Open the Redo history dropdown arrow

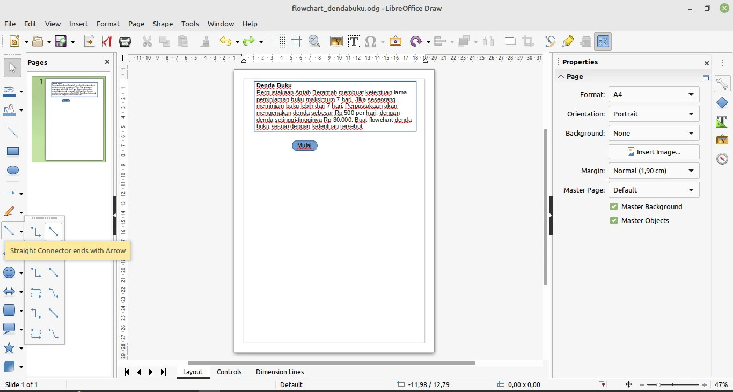(261, 42)
